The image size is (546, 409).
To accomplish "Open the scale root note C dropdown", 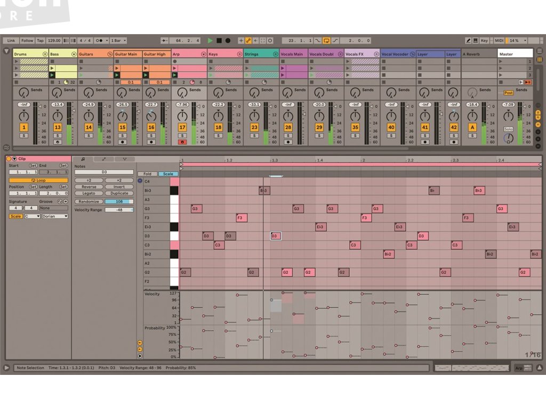I will [x=31, y=216].
